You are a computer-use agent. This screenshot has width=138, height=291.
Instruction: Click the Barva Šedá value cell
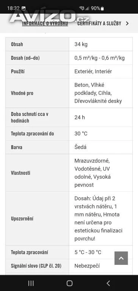click(x=101, y=147)
